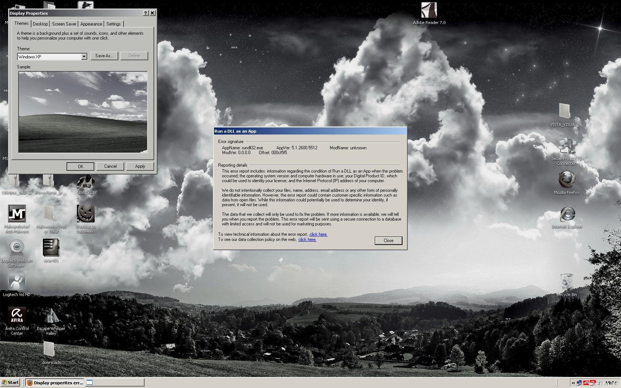Click the Run a DLL as an App title bar
The image size is (621, 388).
point(310,131)
